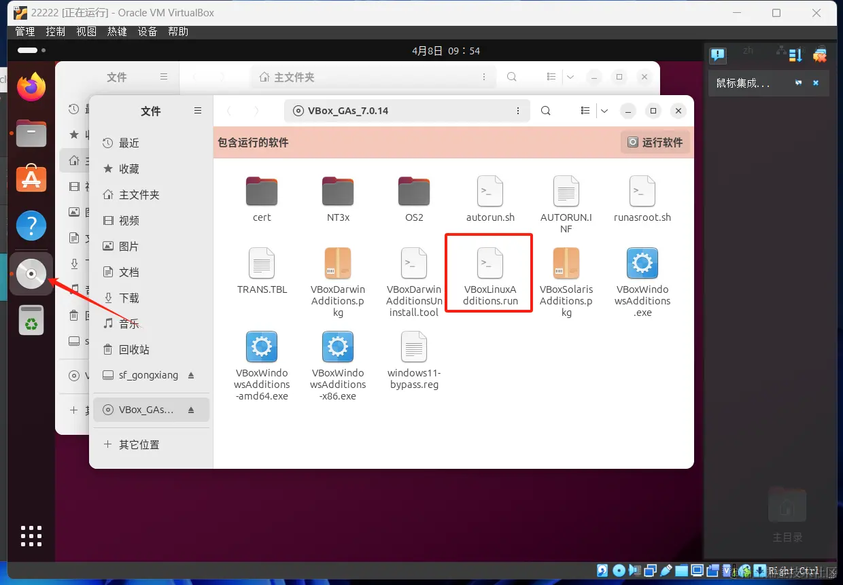Open the Files app in the dock
Image resolution: width=843 pixels, height=585 pixels.
(31, 133)
